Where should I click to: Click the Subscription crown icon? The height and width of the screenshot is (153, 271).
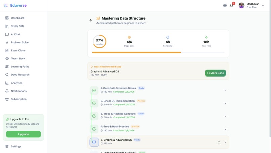7,99
